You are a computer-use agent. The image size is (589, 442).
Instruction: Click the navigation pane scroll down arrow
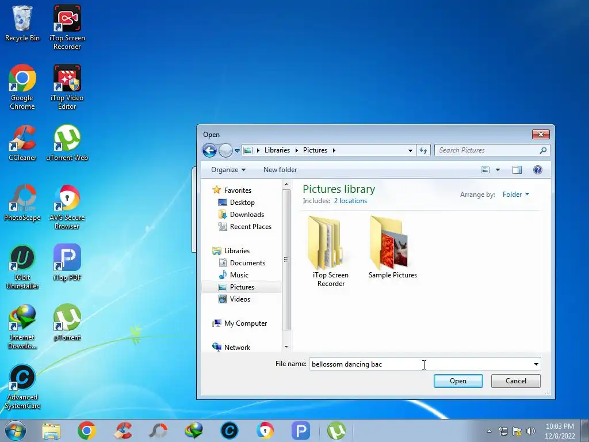(x=286, y=347)
